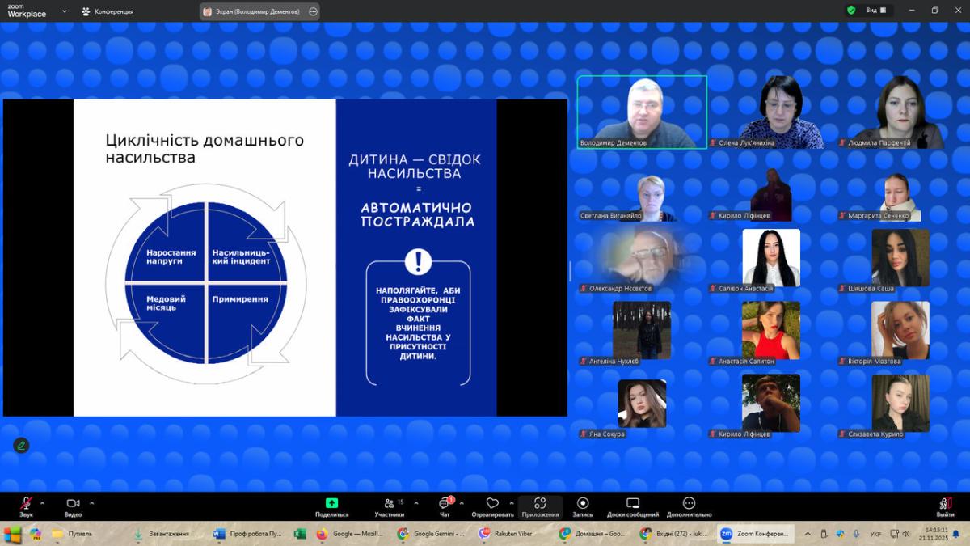
Task: Select Володимир Дементов's video thumbnail
Action: pyautogui.click(x=642, y=112)
